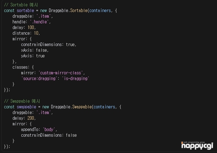Select the yAxis true value

pos(40,56)
